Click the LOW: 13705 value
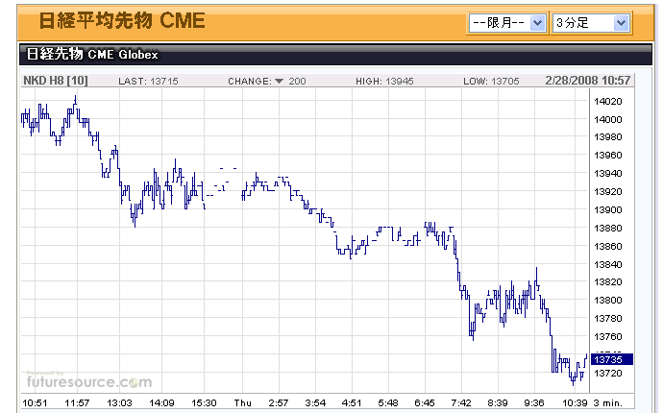This screenshot has width=663, height=413. point(491,81)
